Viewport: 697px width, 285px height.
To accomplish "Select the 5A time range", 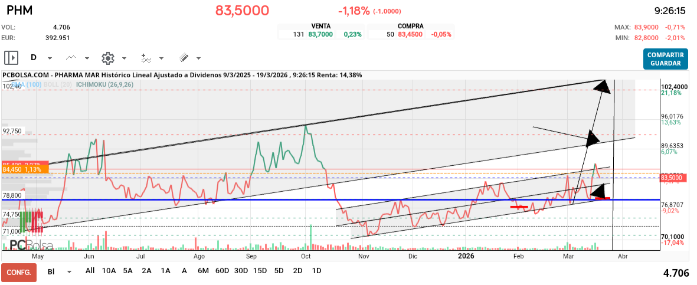I will 128,270.
